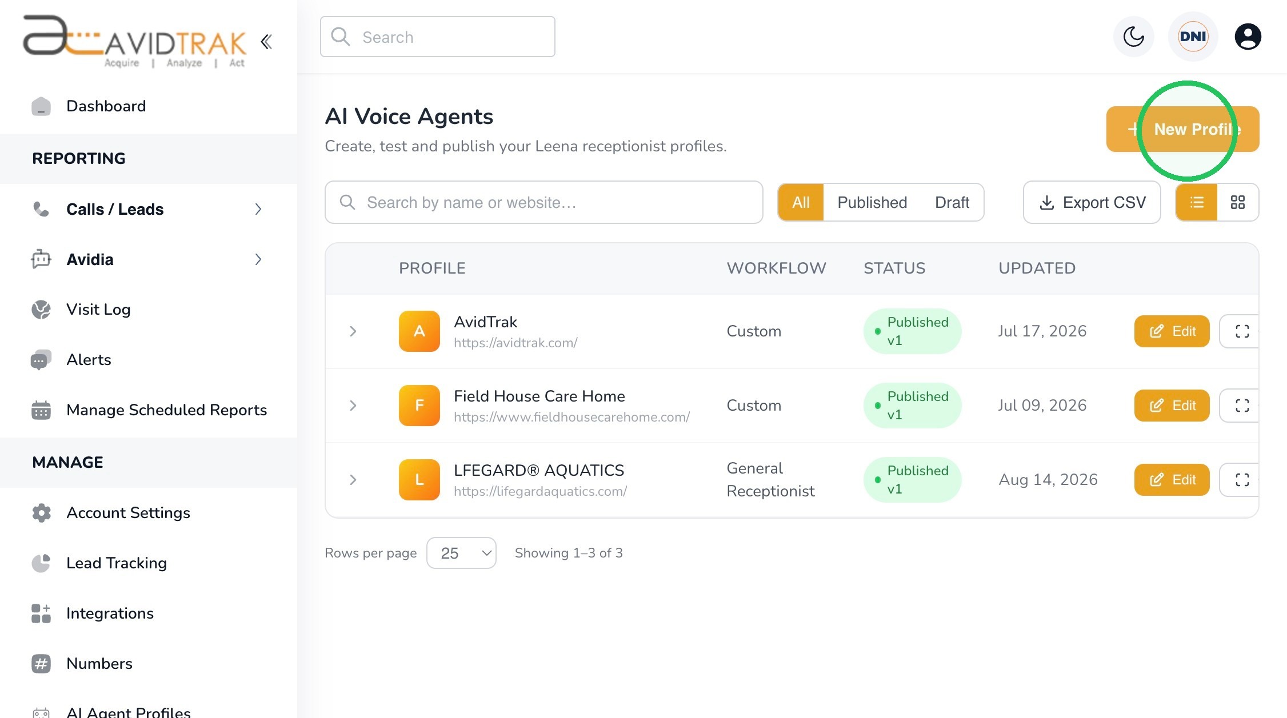Collapse the sidebar with the double chevron
The width and height of the screenshot is (1287, 718).
click(x=266, y=42)
